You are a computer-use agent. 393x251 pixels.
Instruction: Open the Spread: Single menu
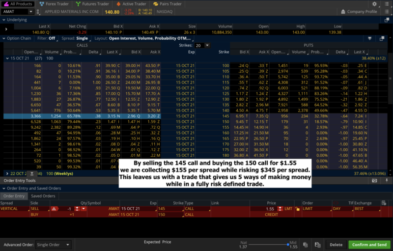75,38
